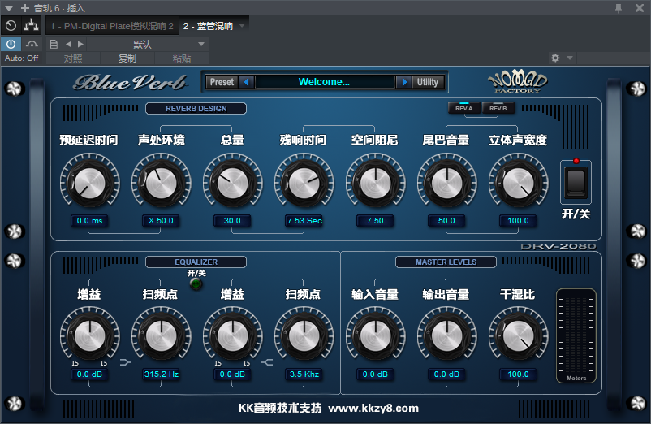Click the 输出音量 output level knob
The width and height of the screenshot is (651, 424).
[446, 335]
